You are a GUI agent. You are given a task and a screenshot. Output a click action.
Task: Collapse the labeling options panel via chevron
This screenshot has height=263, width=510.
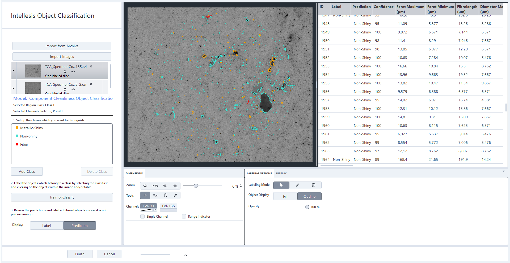504,171
